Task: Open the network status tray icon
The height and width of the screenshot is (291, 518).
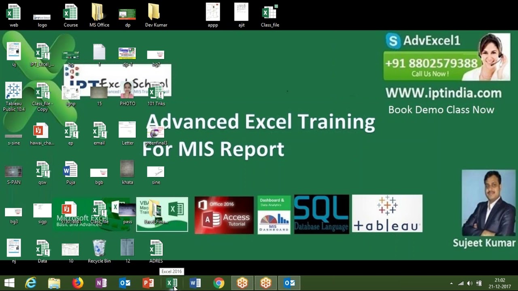Action: pos(461,283)
